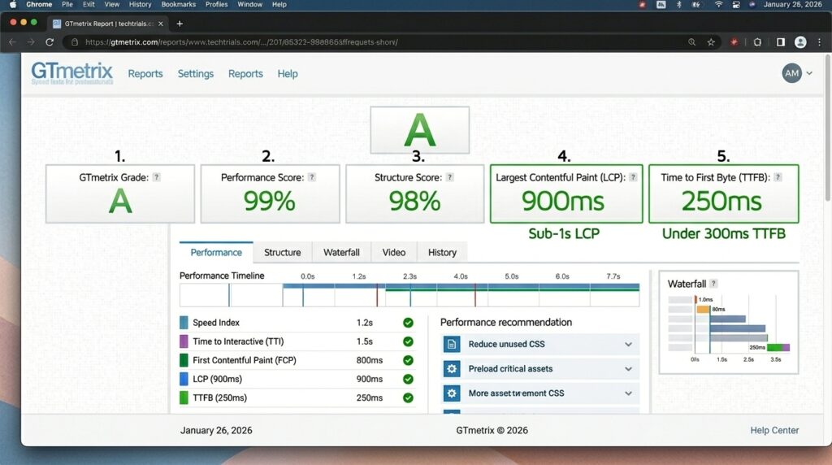Click the green TTFB (250ms) color swatch
The image size is (832, 465).
(184, 398)
